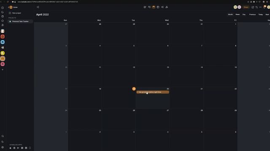Select the yellow workspace avatar
The image size is (270, 151).
3,53
